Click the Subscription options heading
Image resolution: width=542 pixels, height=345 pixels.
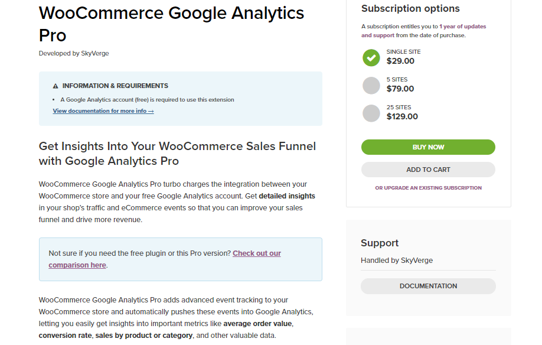pos(410,8)
